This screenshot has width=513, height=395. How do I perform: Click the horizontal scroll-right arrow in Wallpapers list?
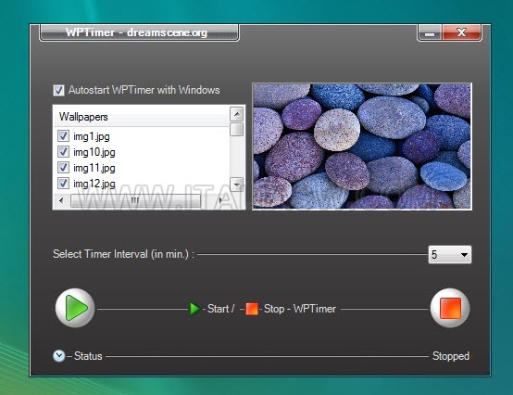[x=221, y=200]
